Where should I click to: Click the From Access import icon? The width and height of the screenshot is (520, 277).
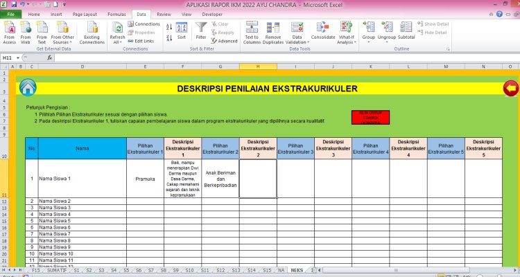click(10, 29)
